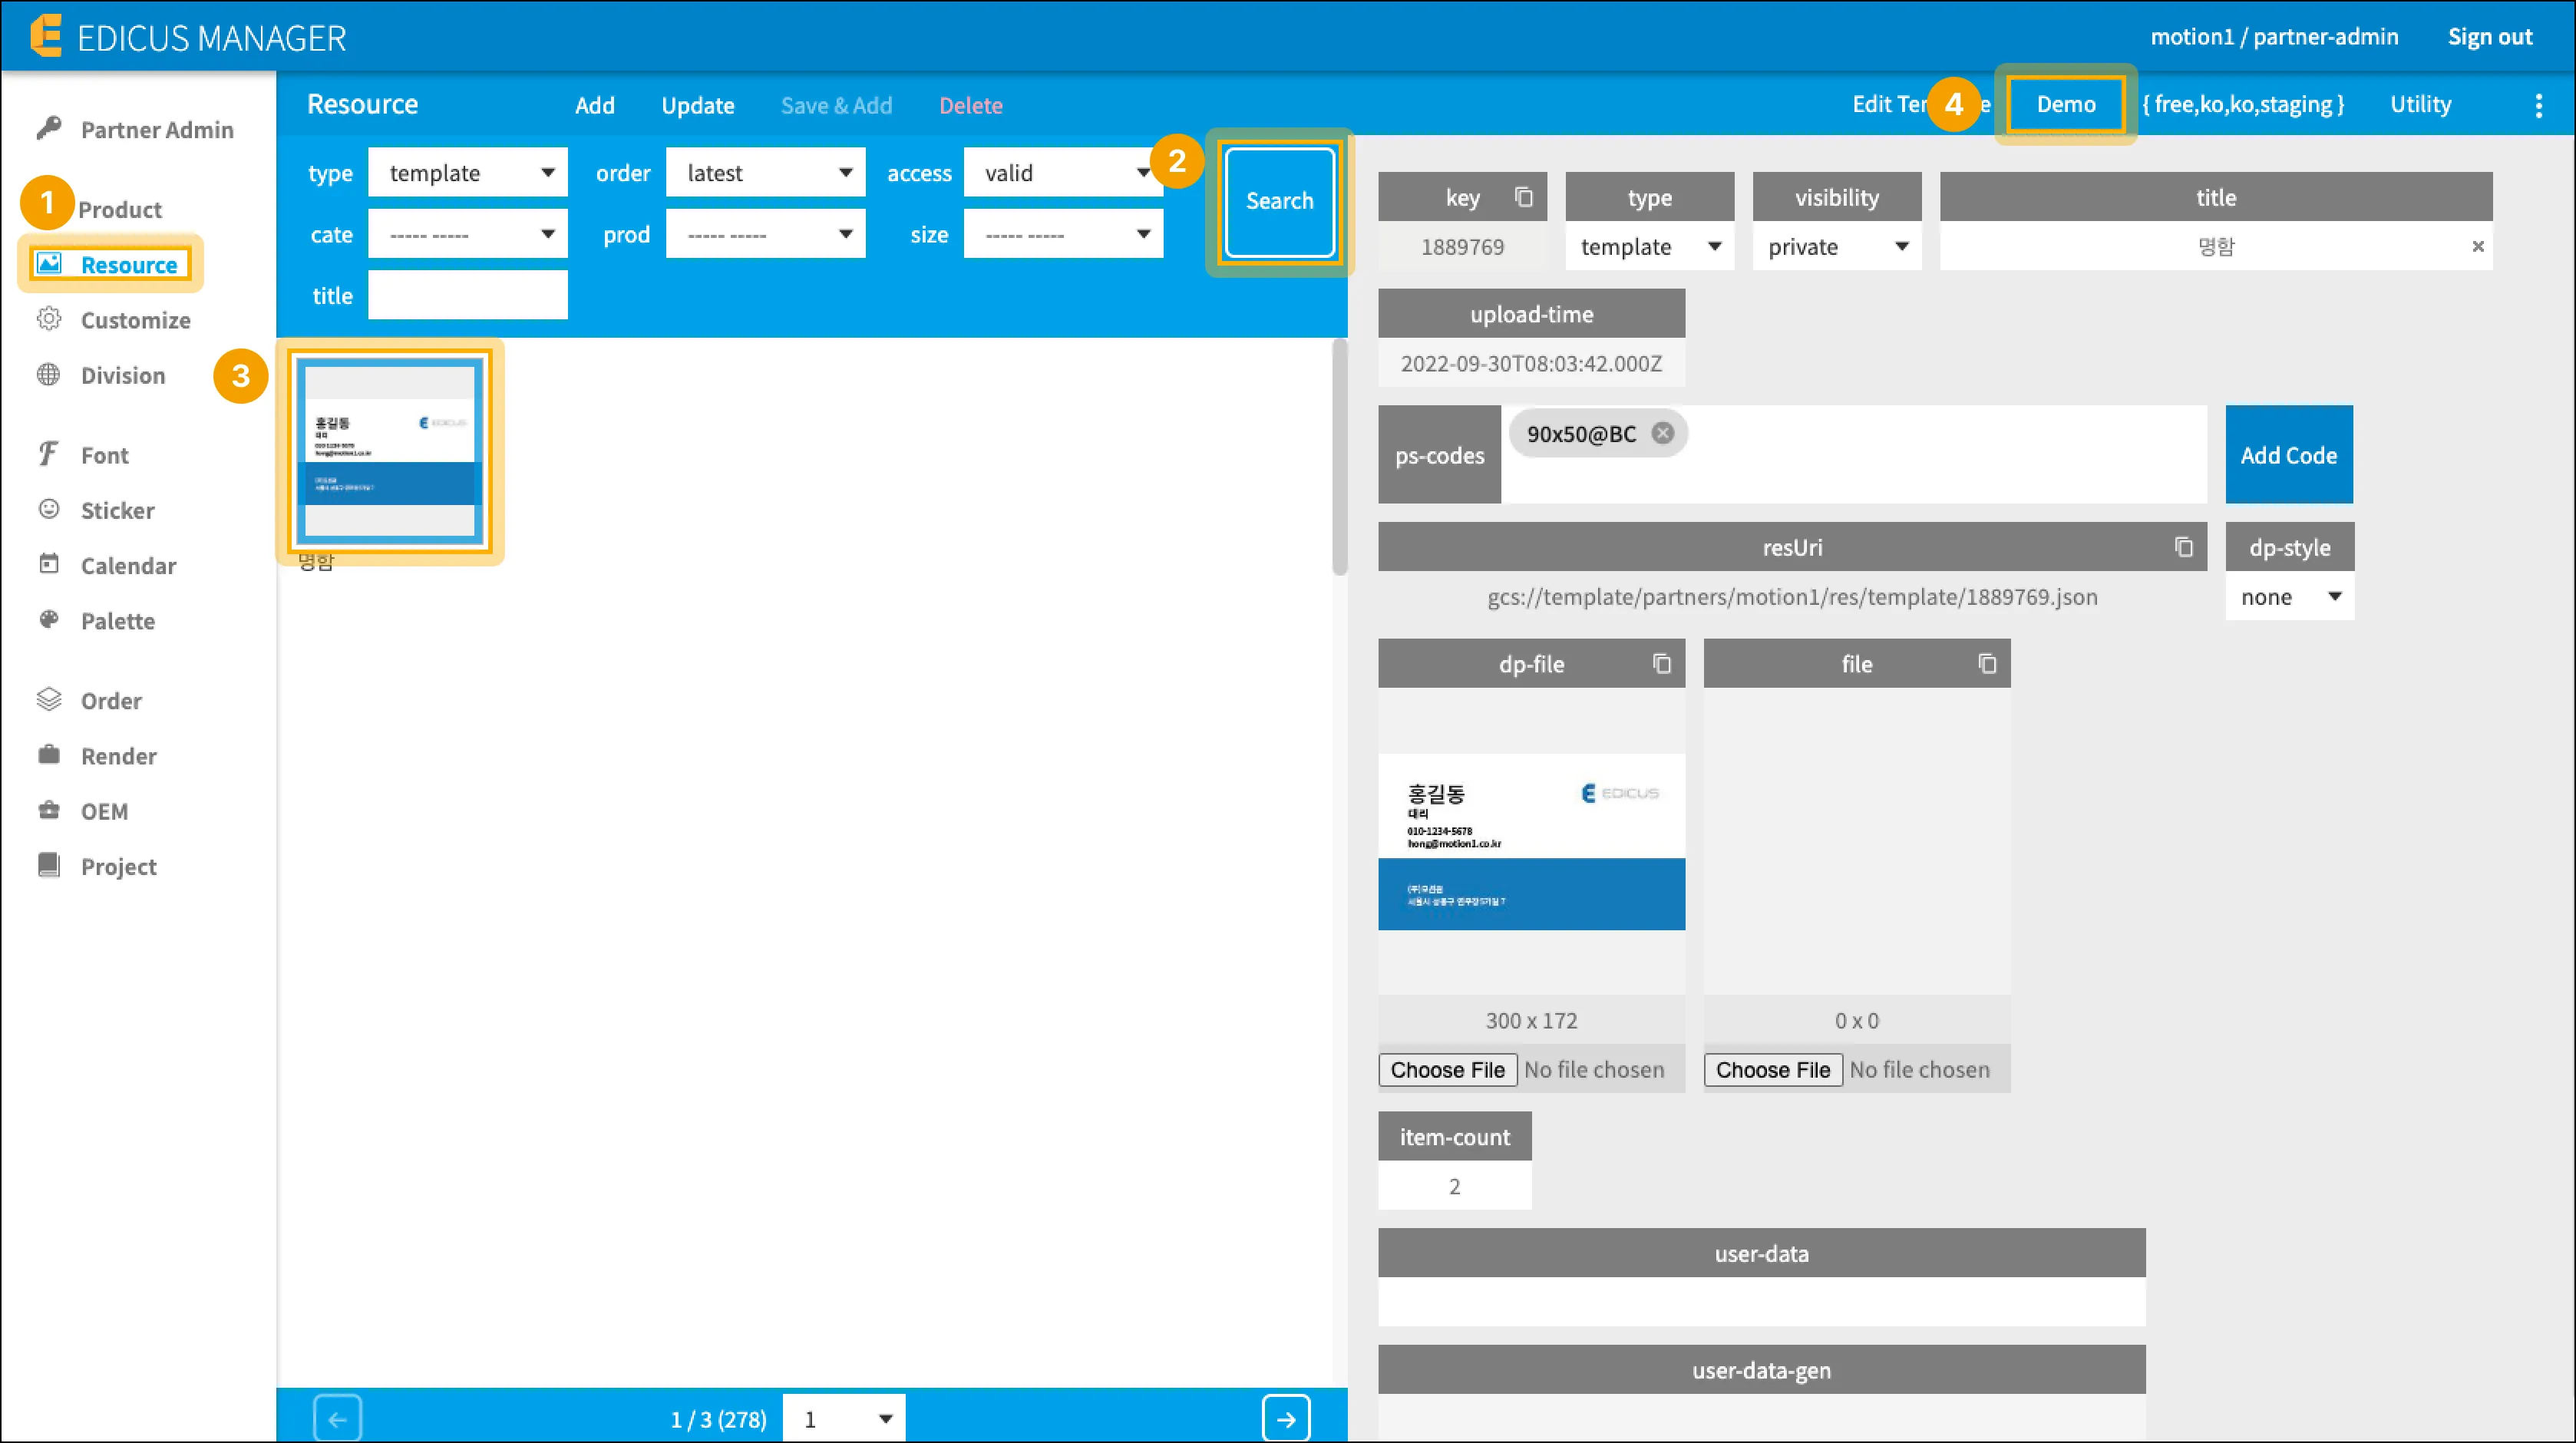This screenshot has width=2576, height=1443.
Task: Click the ps-codes input area
Action: point(1855,454)
